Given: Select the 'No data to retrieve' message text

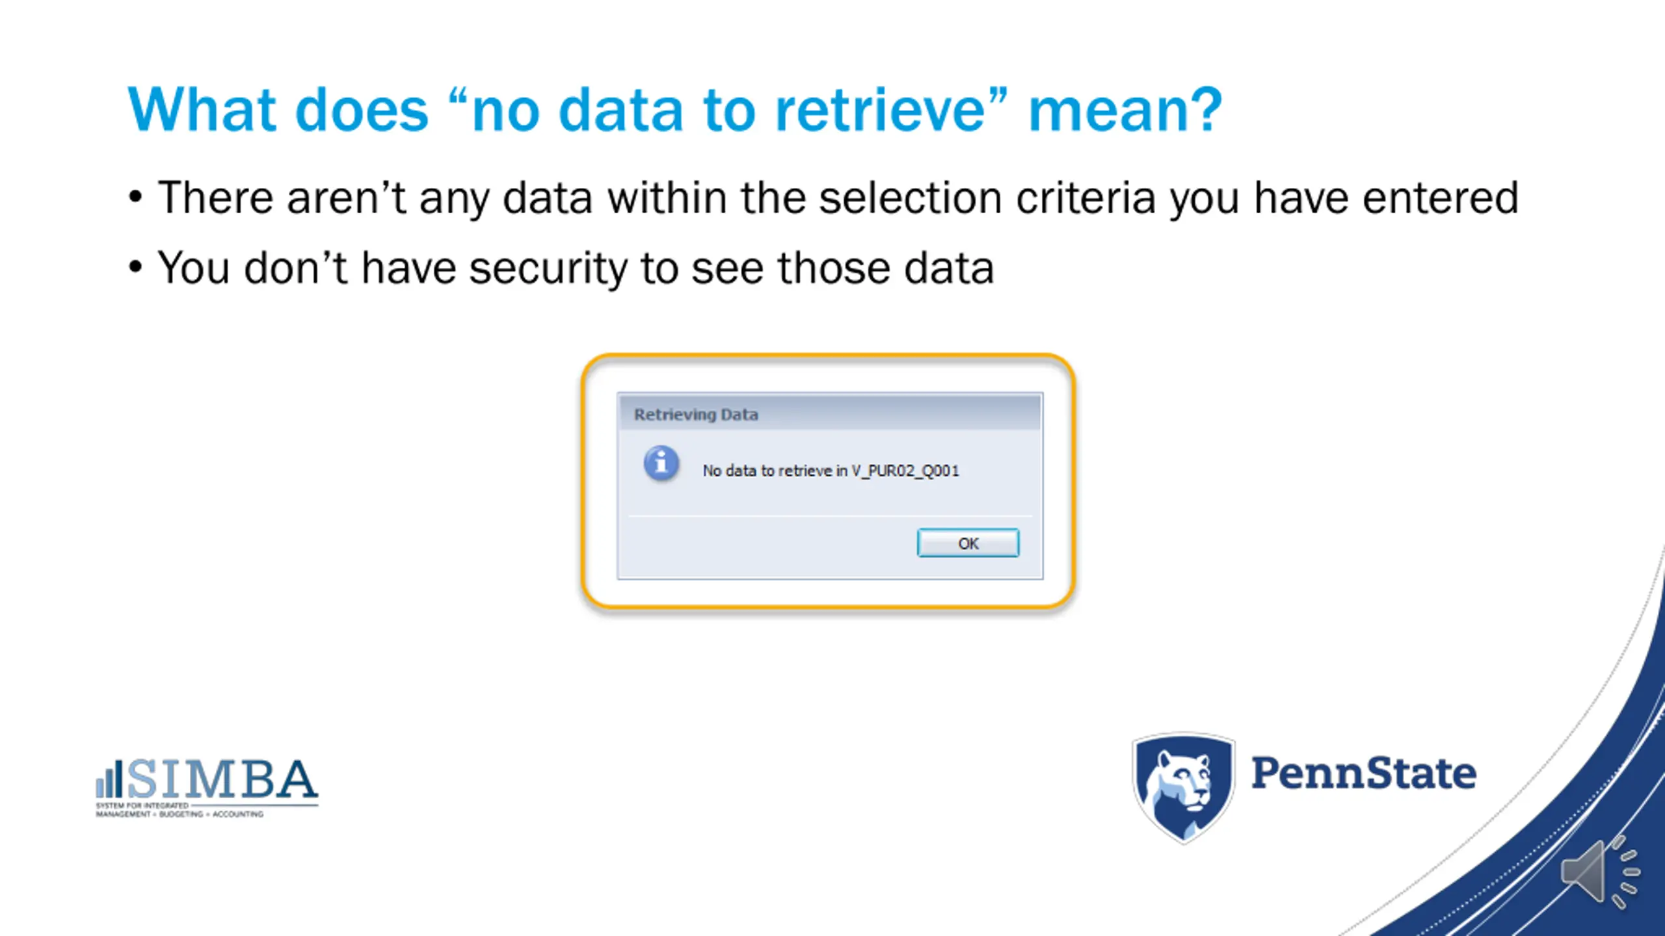Looking at the screenshot, I should pyautogui.click(x=831, y=471).
